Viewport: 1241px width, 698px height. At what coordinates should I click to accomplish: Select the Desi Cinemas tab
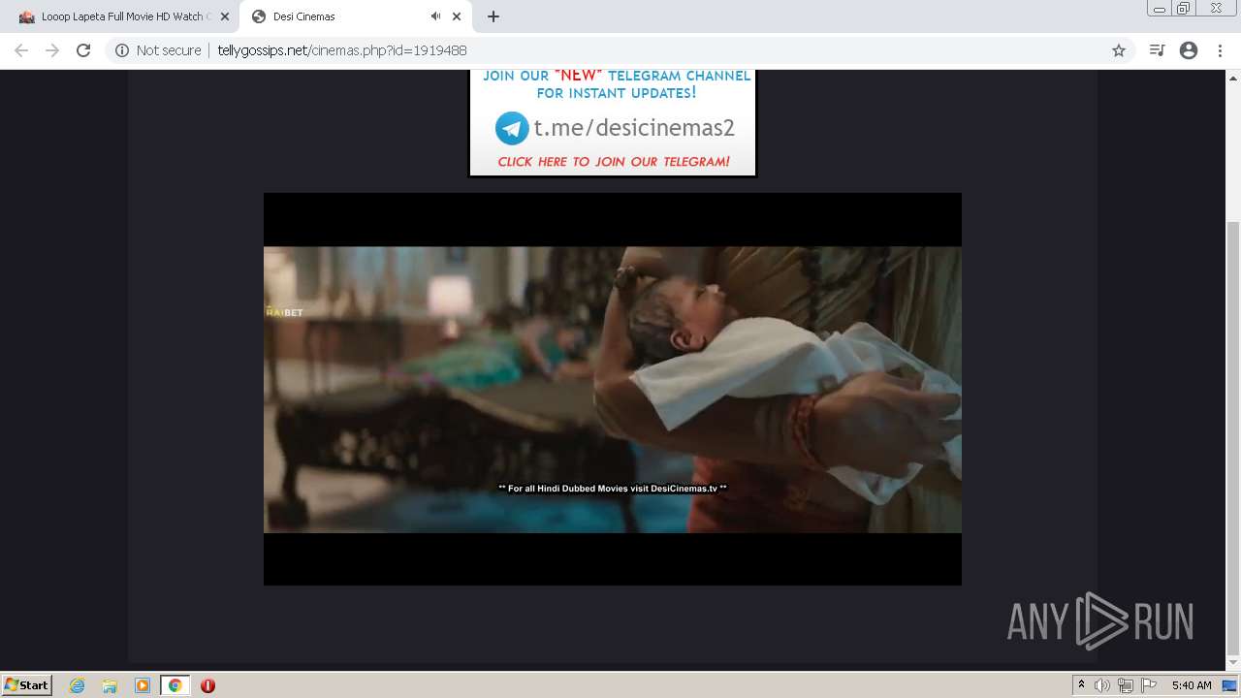click(x=354, y=16)
